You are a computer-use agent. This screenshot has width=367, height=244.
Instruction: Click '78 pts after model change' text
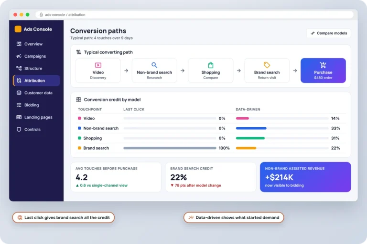tap(198, 185)
